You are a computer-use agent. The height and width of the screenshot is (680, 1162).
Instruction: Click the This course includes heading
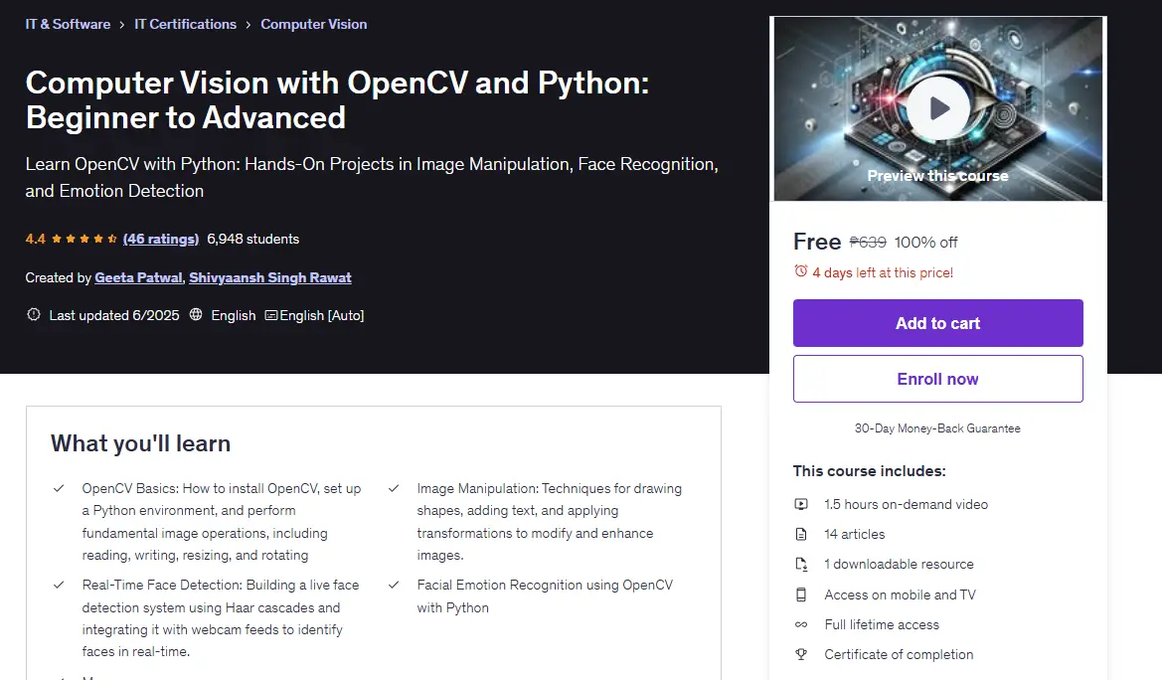click(870, 471)
